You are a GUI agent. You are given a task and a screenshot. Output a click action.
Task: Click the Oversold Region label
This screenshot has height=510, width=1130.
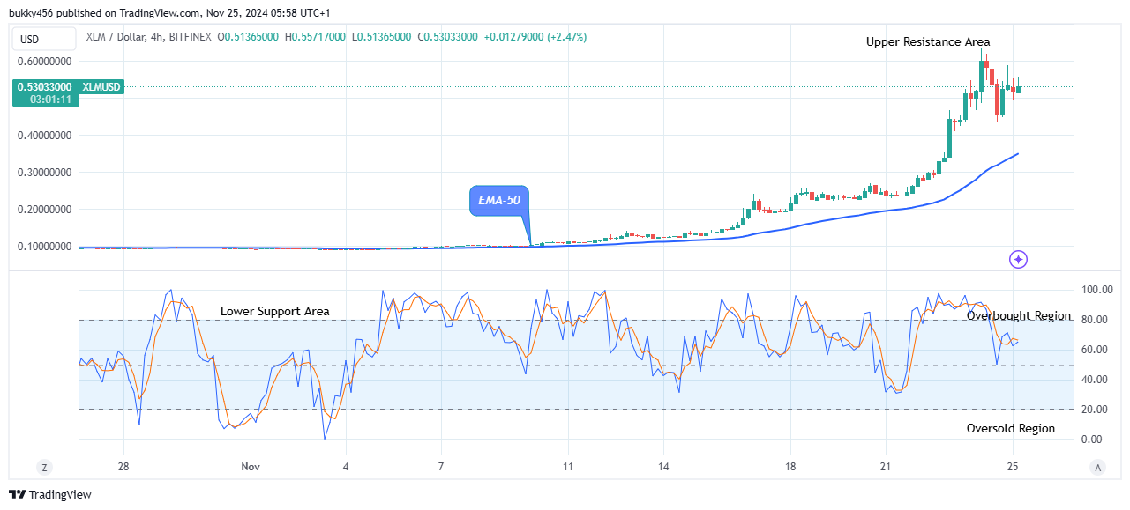(1011, 428)
